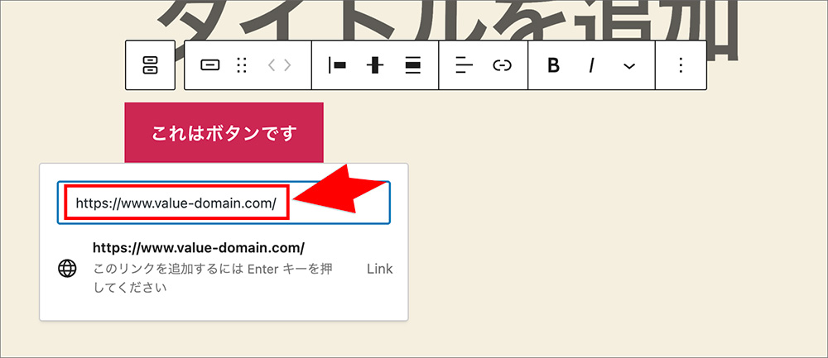Click the Button block type icon
This screenshot has height=358, width=828.
pyautogui.click(x=210, y=65)
